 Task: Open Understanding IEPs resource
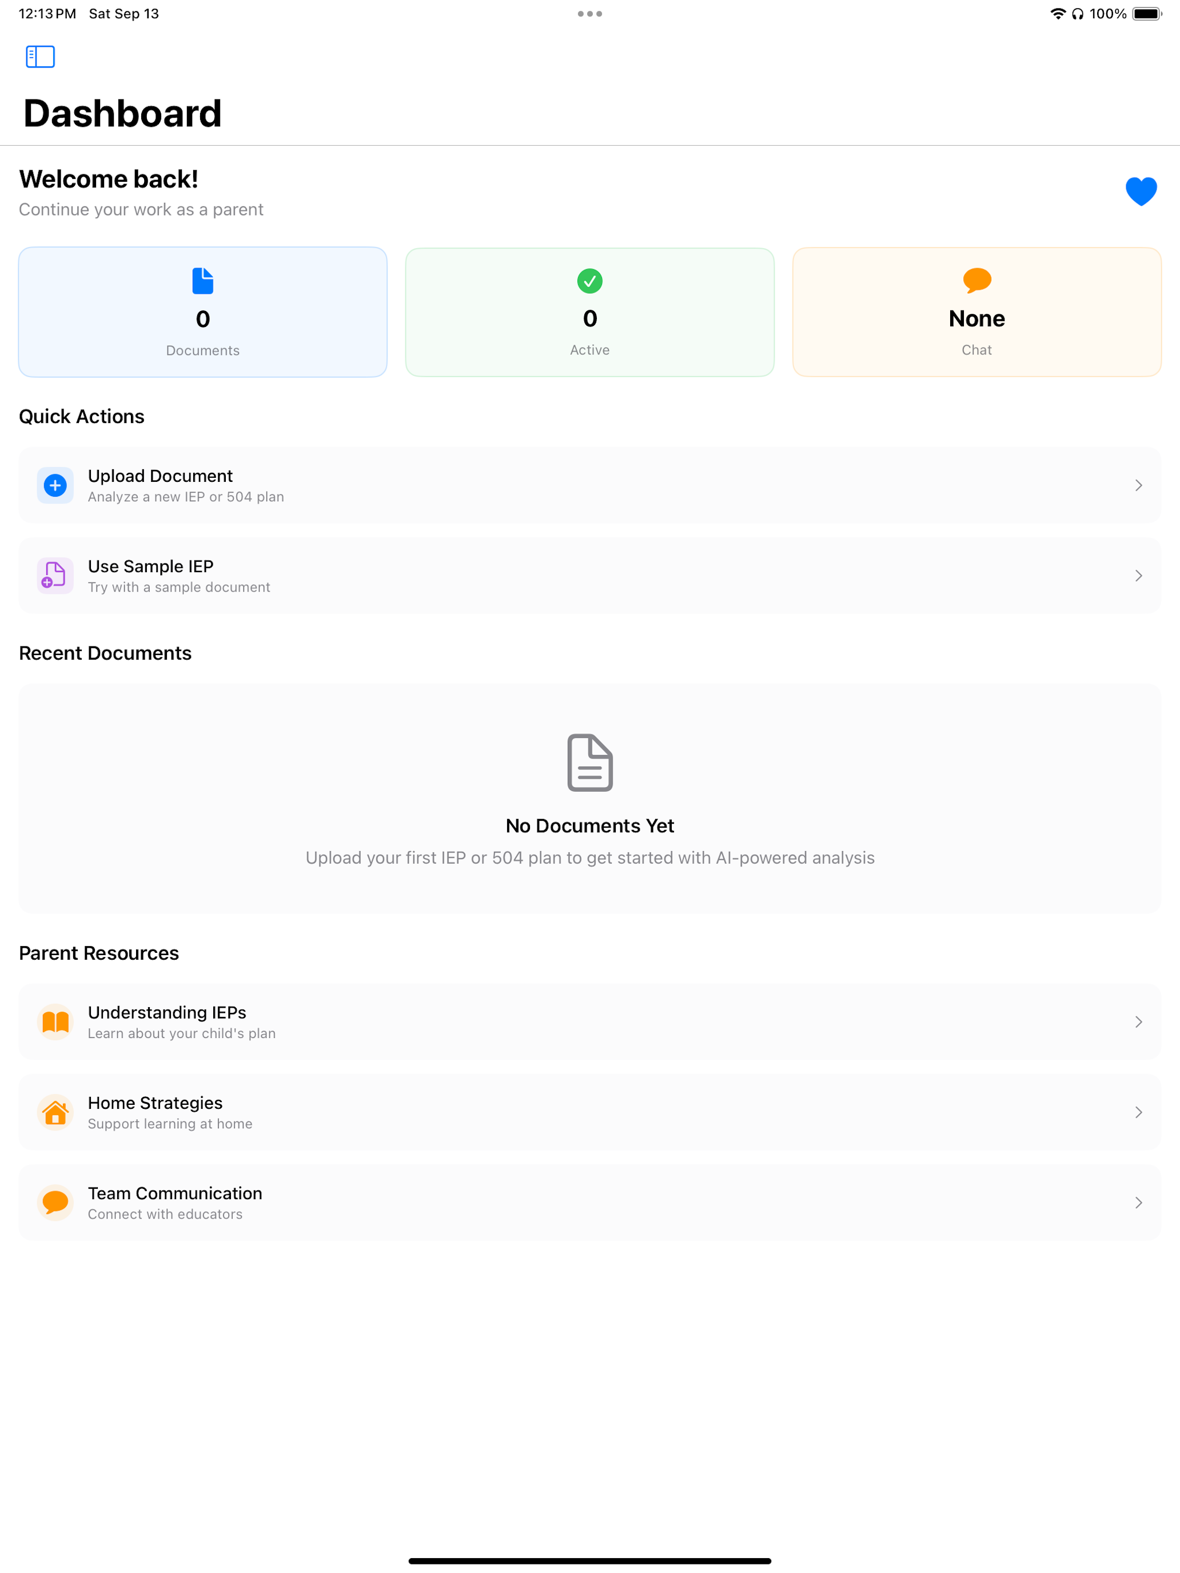(589, 1022)
